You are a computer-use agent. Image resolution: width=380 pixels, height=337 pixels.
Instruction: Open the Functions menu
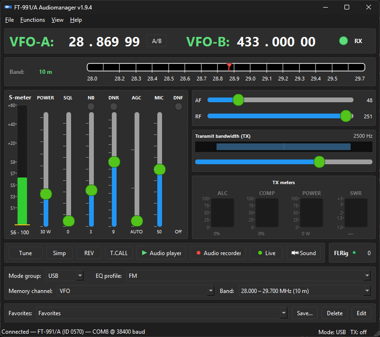[x=33, y=20]
